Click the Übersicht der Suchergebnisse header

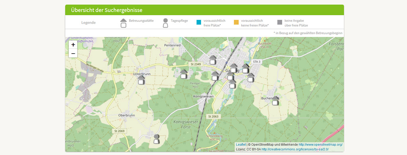pos(107,10)
